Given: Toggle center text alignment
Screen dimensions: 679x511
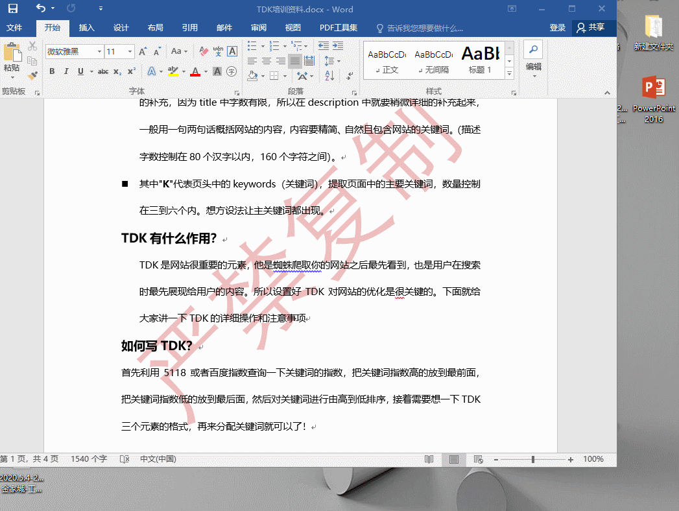Looking at the screenshot, I should pos(265,60).
